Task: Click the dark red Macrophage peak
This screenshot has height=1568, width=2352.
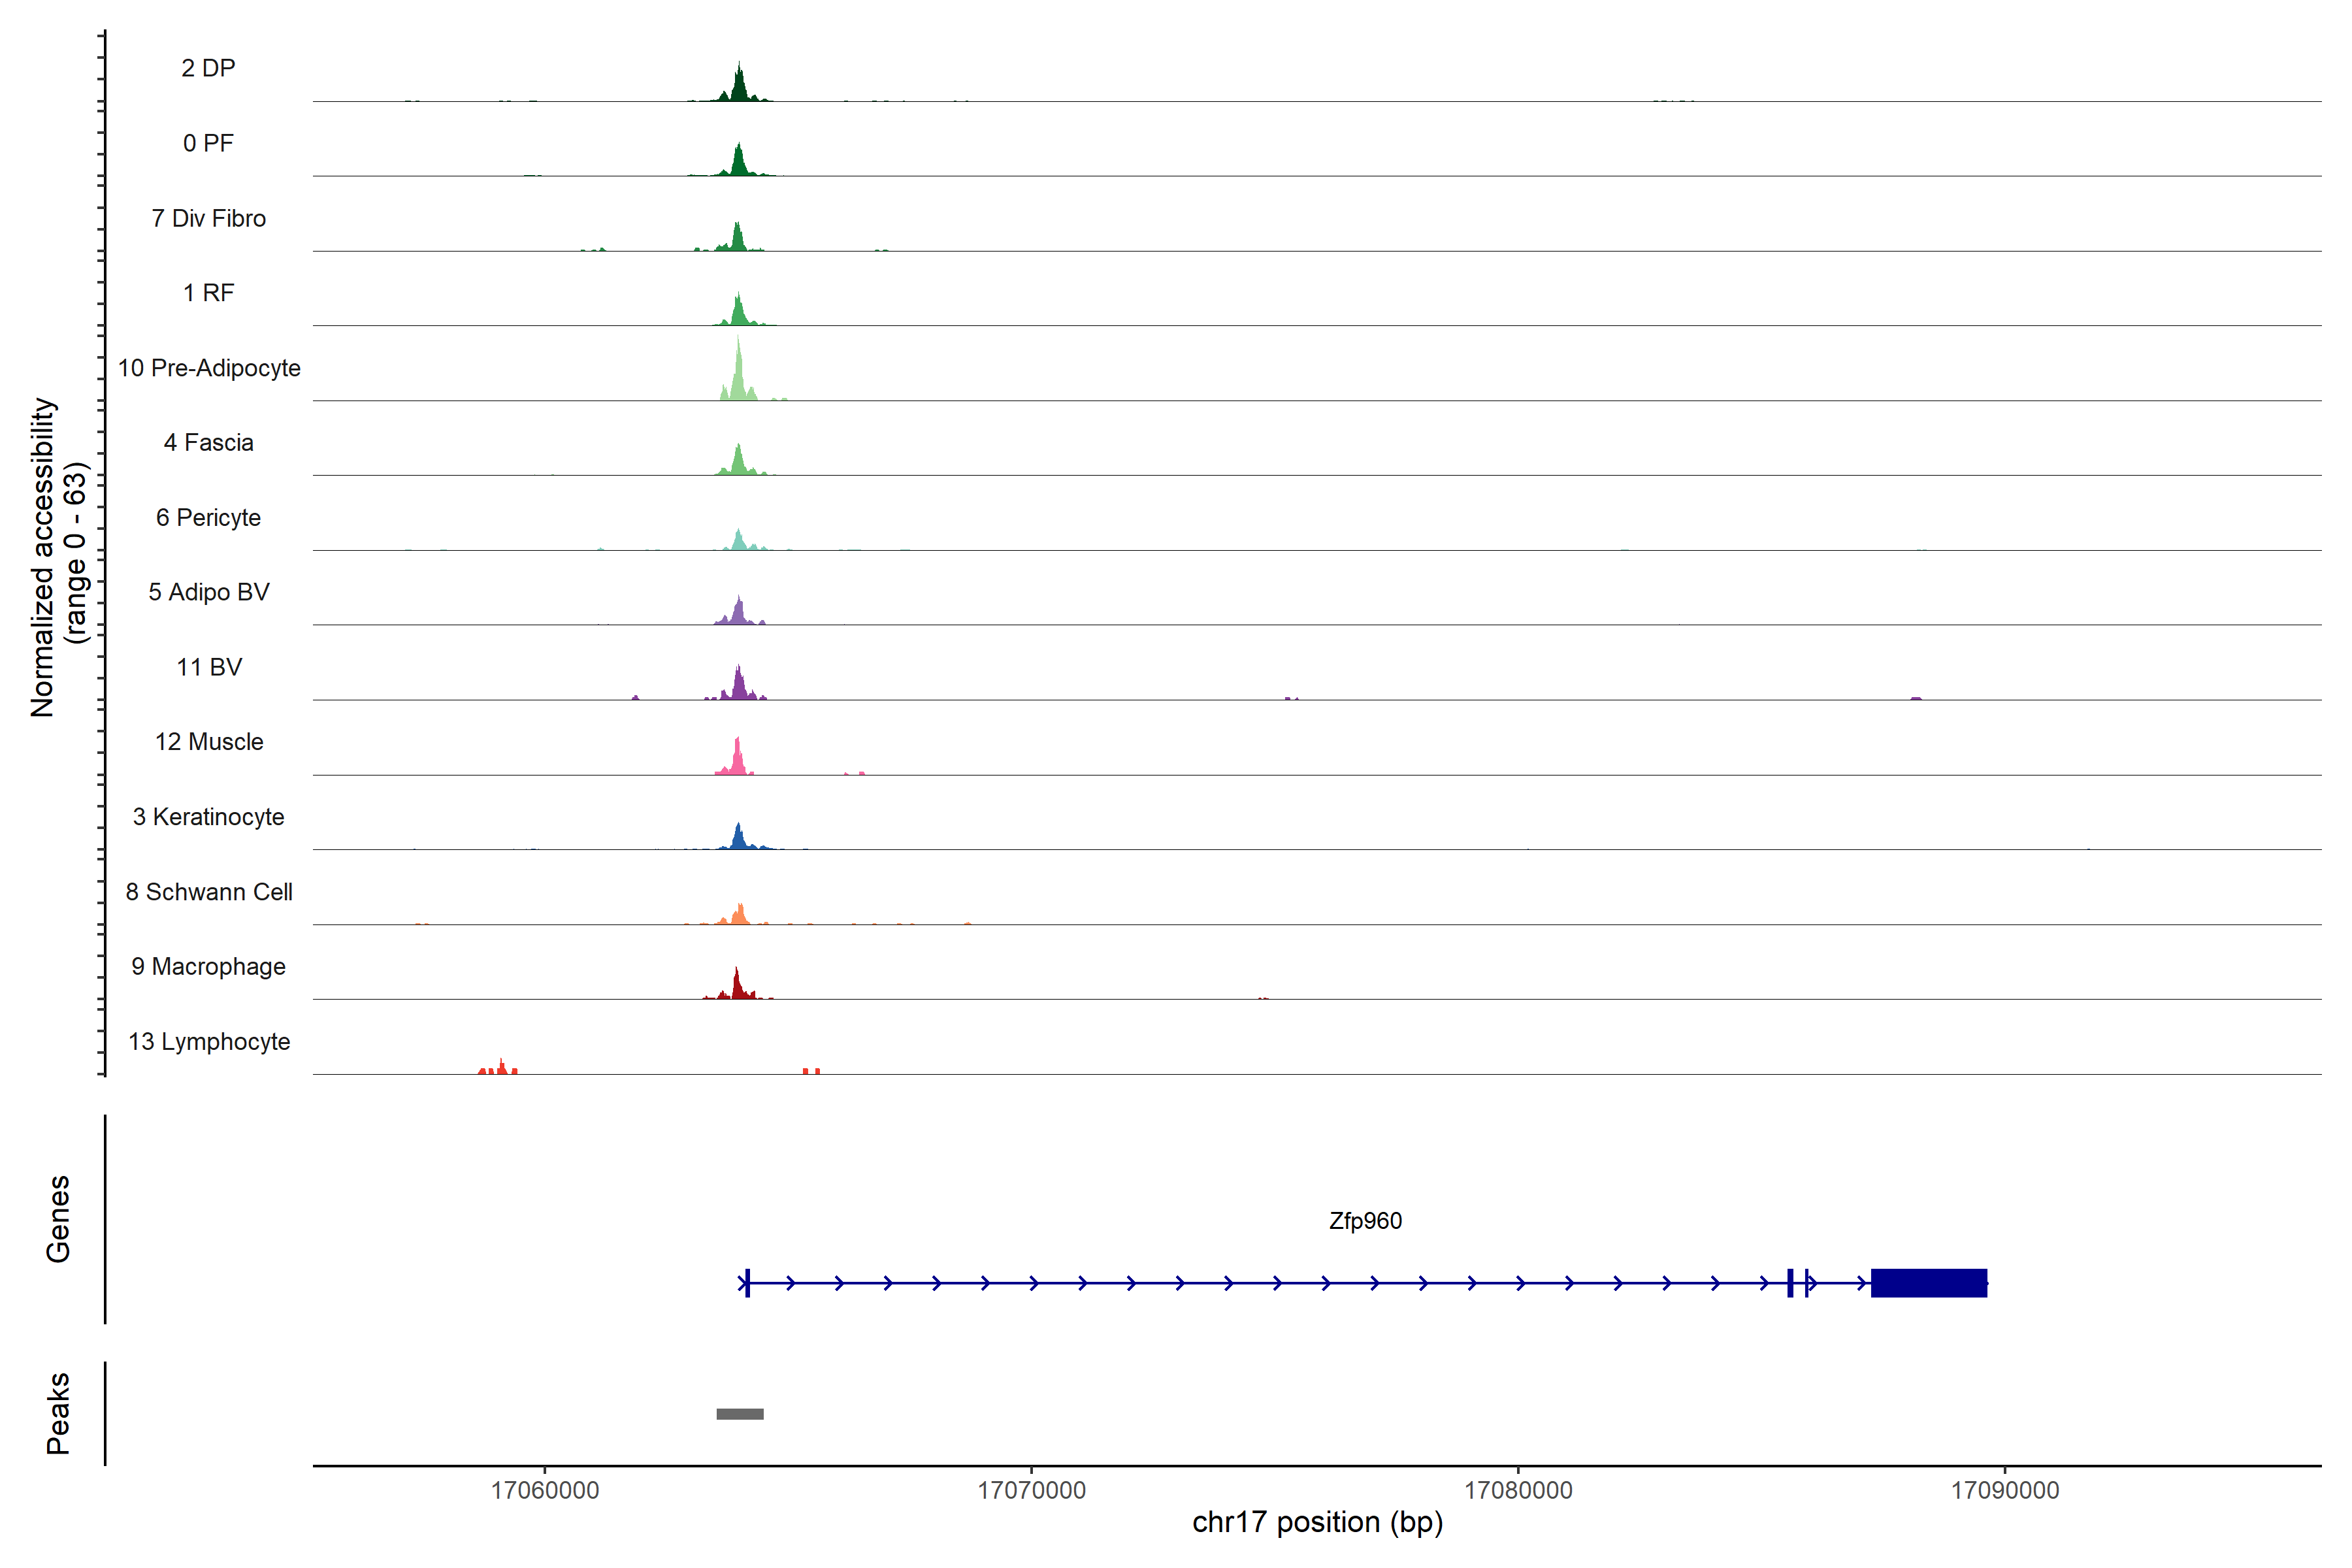Action: (737, 987)
